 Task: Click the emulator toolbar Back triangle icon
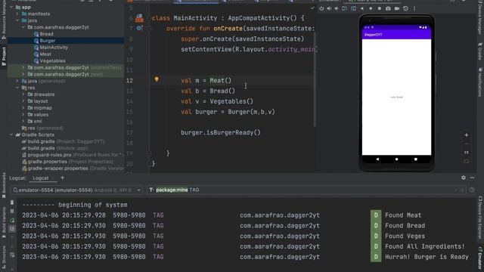(361, 8)
